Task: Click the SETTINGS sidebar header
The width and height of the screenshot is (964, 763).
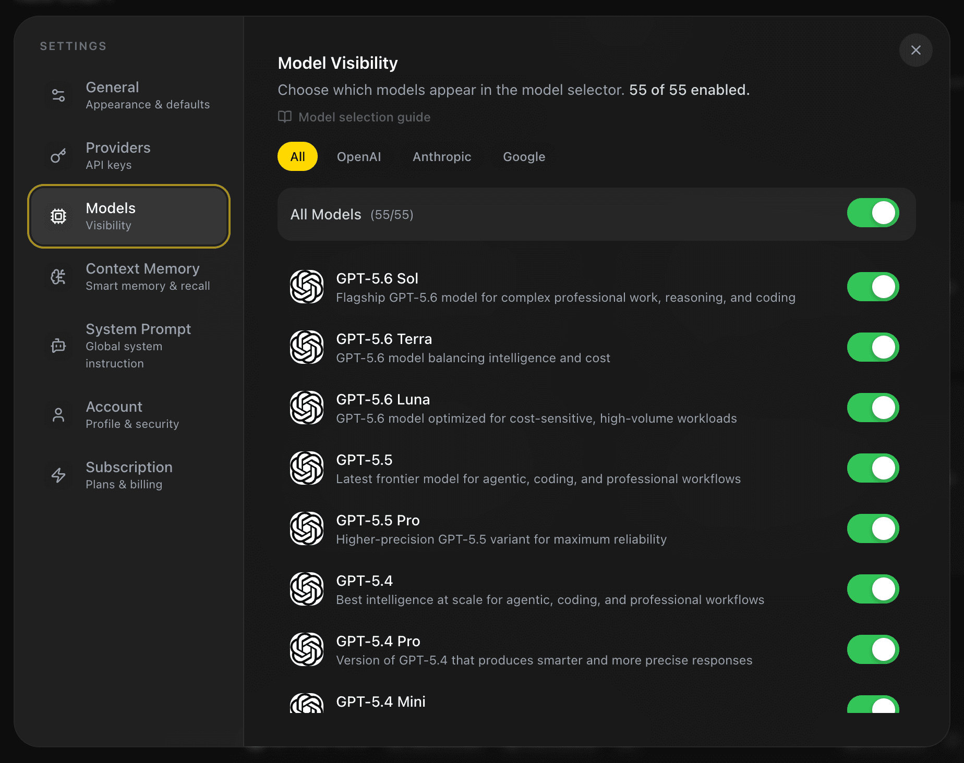Action: 73,46
